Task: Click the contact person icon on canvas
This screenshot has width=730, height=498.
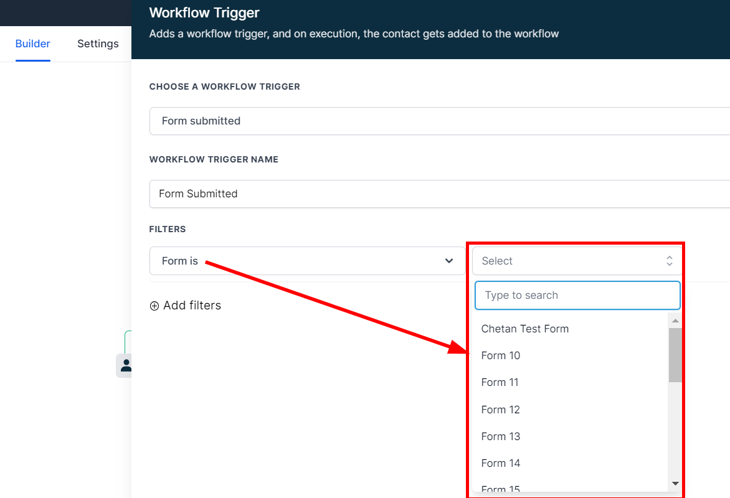Action: point(126,365)
